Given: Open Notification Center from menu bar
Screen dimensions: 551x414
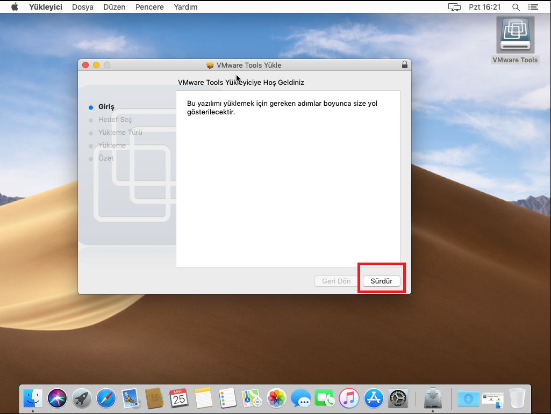Looking at the screenshot, I should 533,7.
